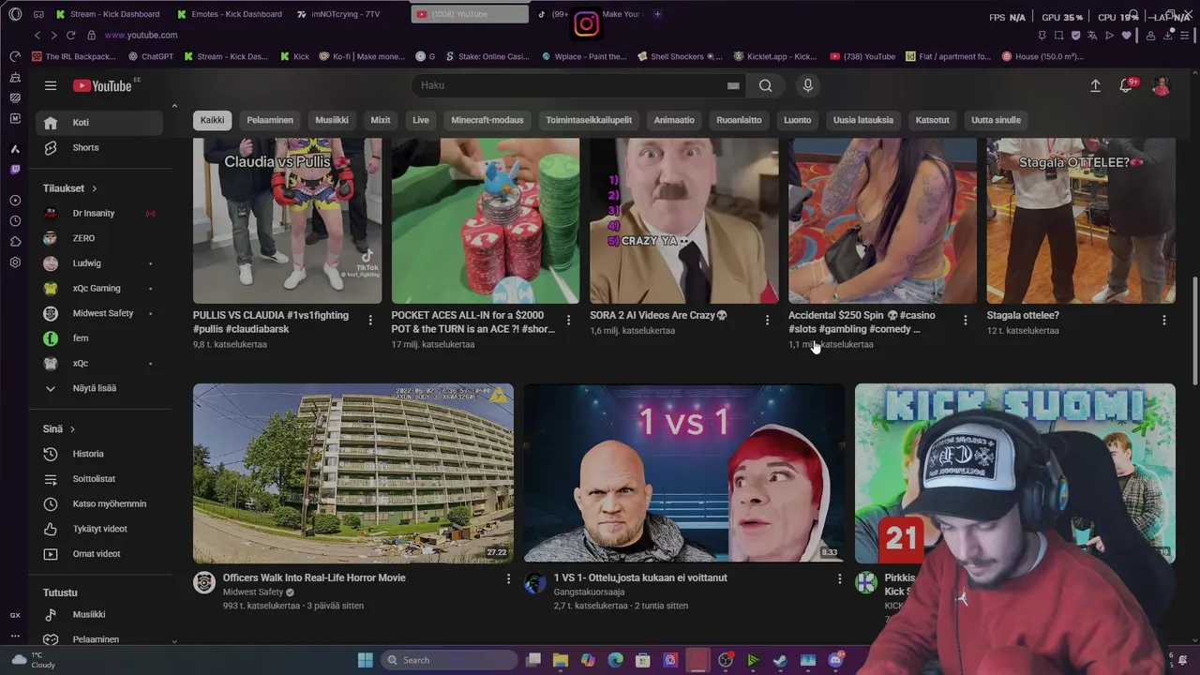1200x675 pixels.
Task: Select the Live filter chip
Action: (421, 120)
